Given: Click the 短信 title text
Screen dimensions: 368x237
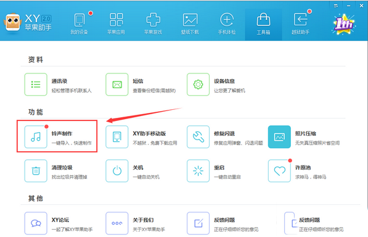Looking at the screenshot, I should [138, 81].
